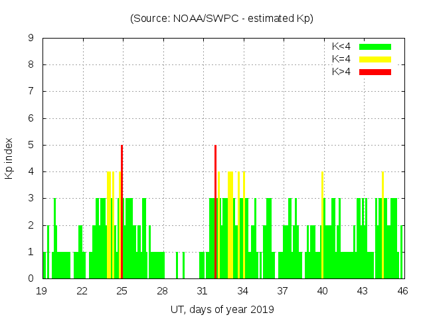
Task: Click the yellow bar between days 43 and 46
Action: [x=382, y=226]
